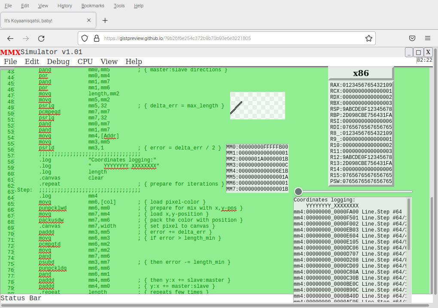This screenshot has height=308, width=438.
Task: Click the x86 register panel header
Action: (x=361, y=73)
